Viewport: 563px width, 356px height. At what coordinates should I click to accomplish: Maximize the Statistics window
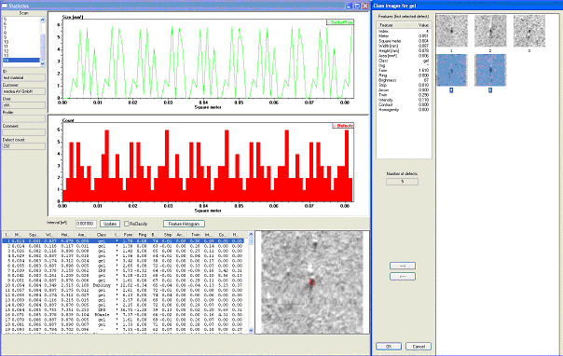click(x=357, y=7)
